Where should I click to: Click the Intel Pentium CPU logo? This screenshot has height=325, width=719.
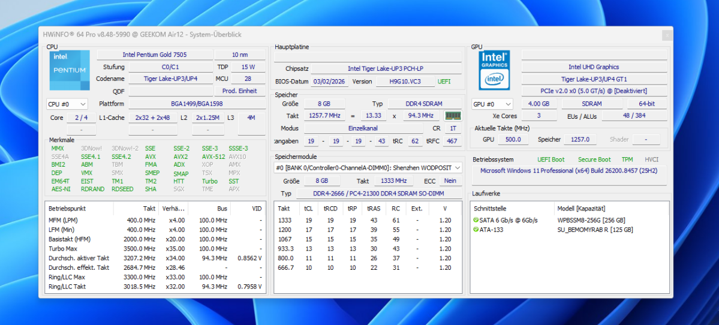point(69,70)
